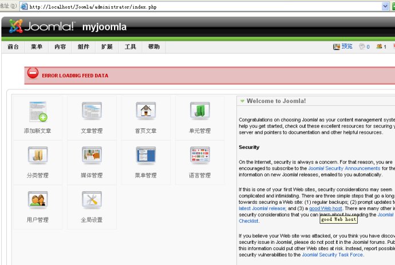The image size is (395, 265).
Task: Click the Security heading text
Action: [249, 147]
